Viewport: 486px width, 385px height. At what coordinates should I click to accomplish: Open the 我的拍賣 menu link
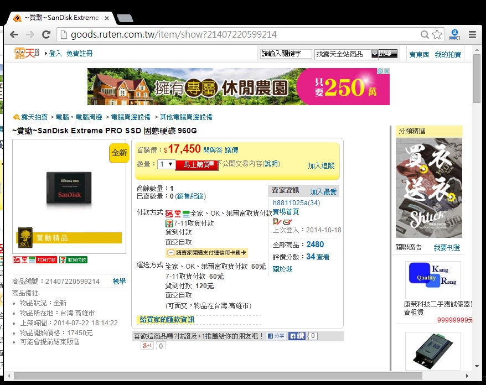[x=448, y=55]
